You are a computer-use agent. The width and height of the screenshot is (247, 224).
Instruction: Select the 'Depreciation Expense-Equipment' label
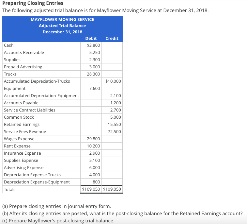pyautogui.click(x=37, y=182)
